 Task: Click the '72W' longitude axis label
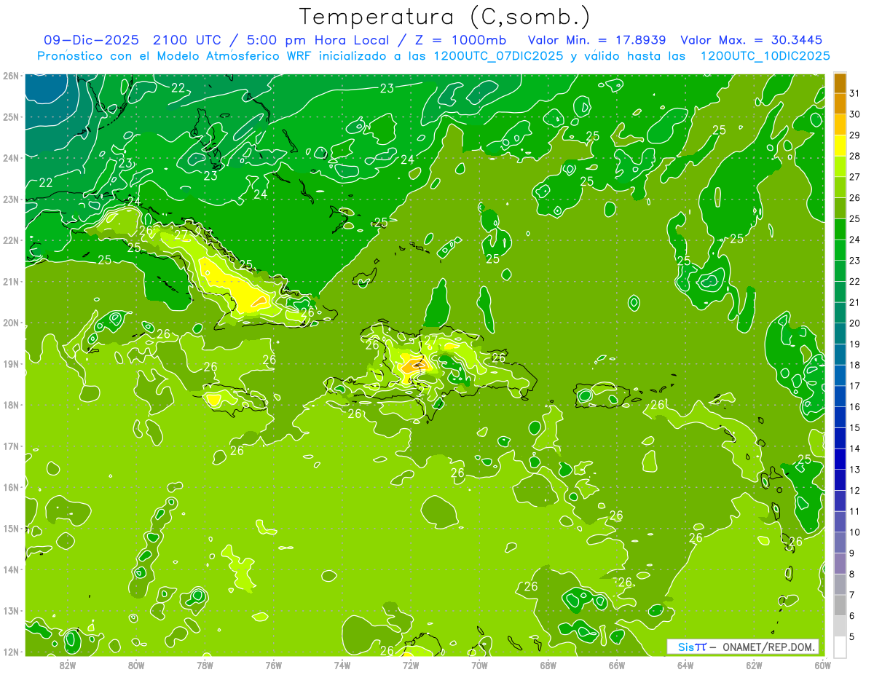(x=411, y=665)
